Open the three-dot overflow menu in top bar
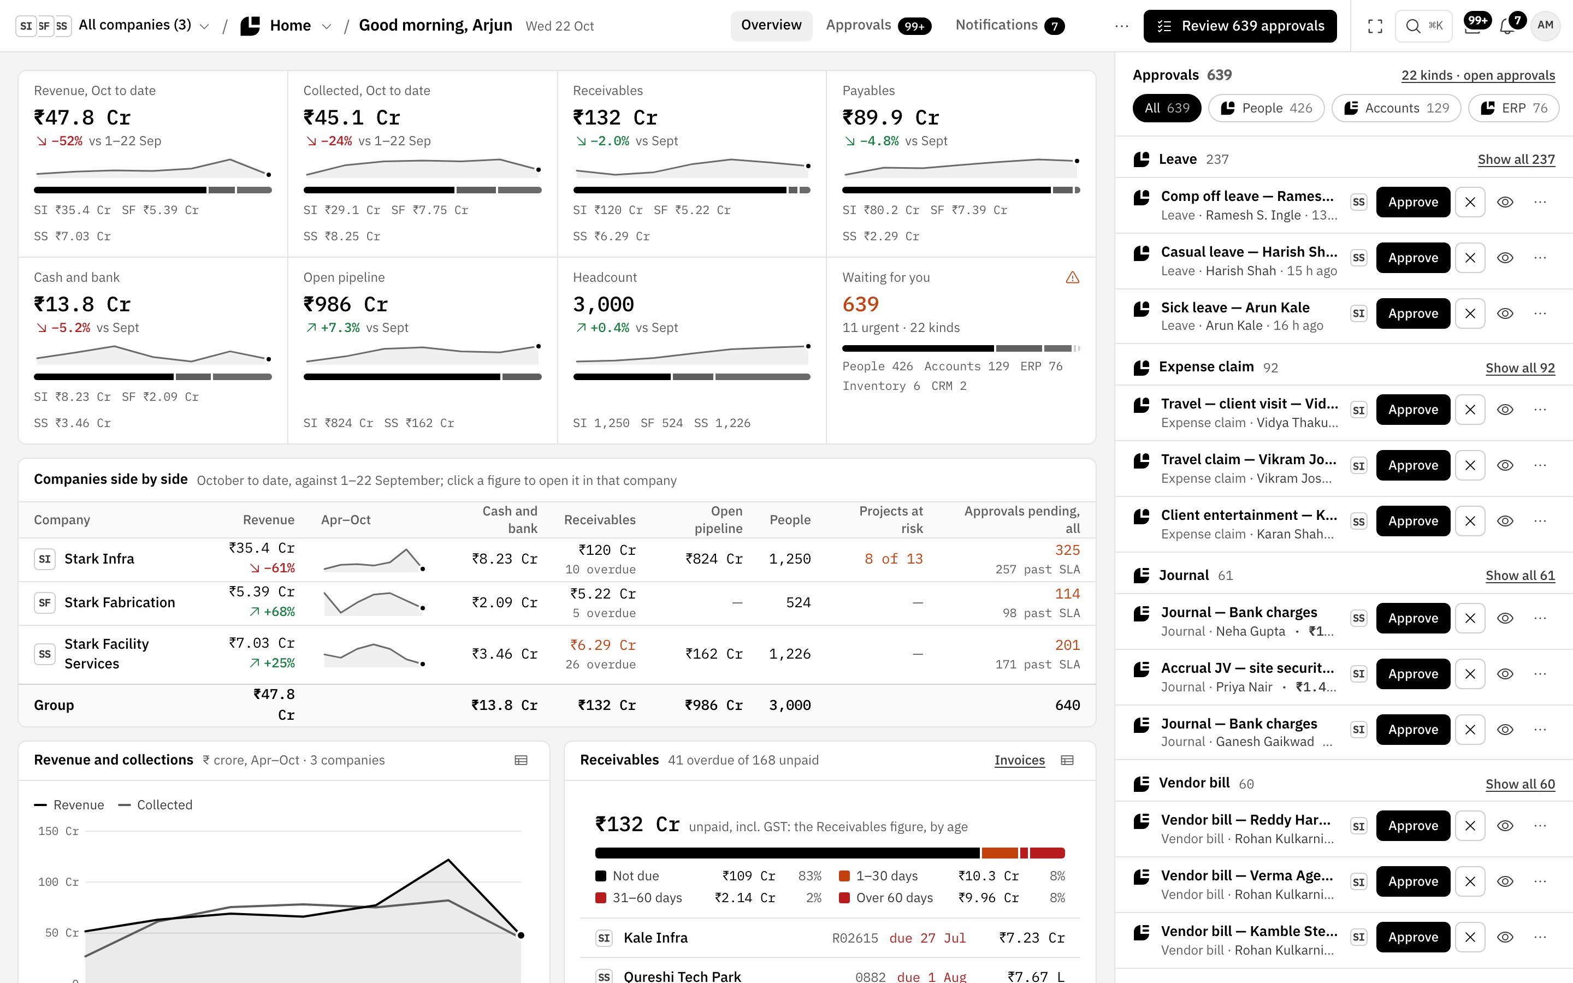 pyautogui.click(x=1121, y=26)
